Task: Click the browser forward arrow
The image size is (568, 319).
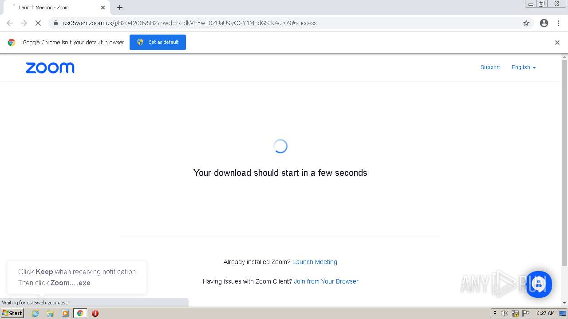Action: 24,23
